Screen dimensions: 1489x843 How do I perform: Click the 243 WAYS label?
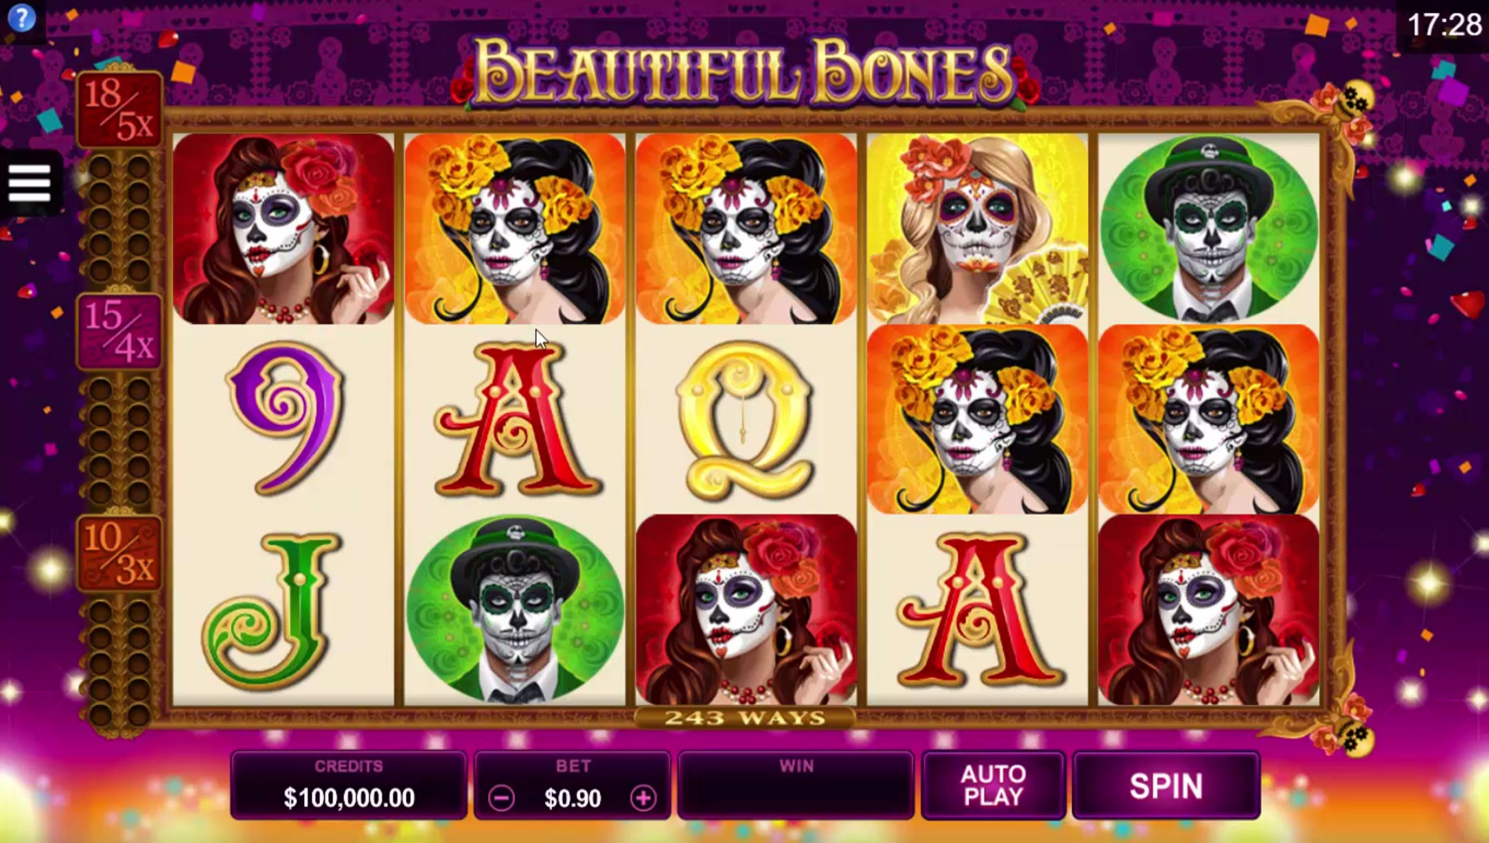[x=745, y=718]
